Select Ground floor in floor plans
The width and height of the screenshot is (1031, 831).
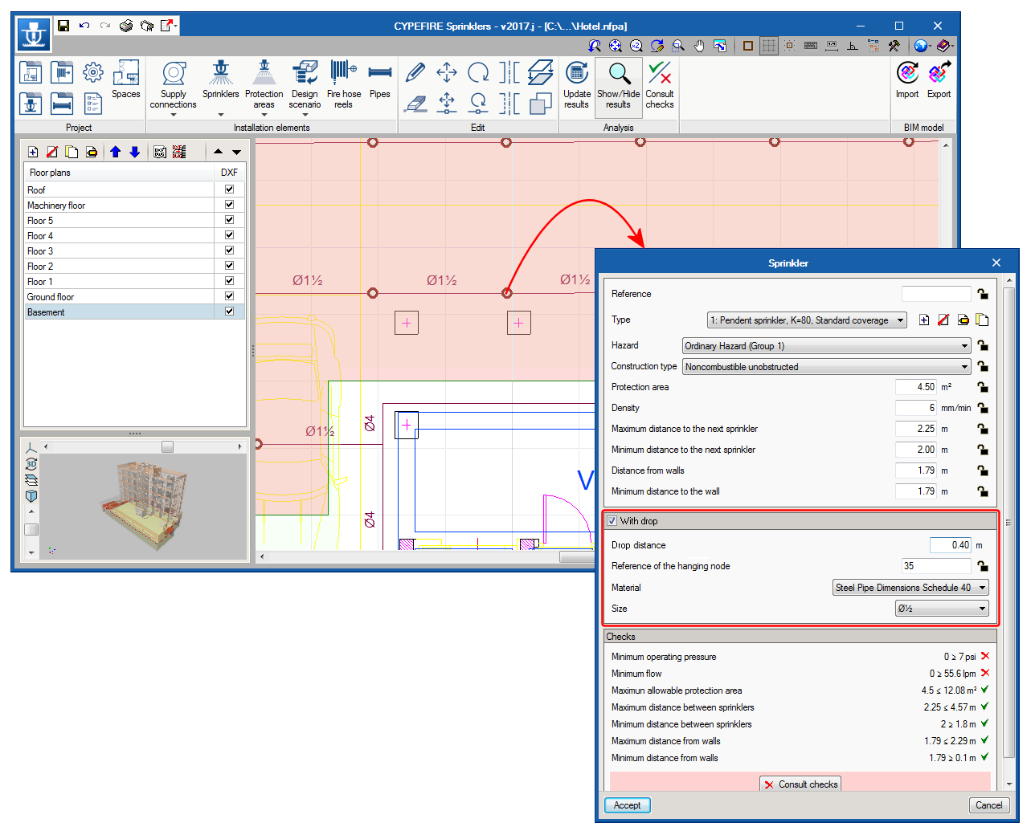point(51,297)
